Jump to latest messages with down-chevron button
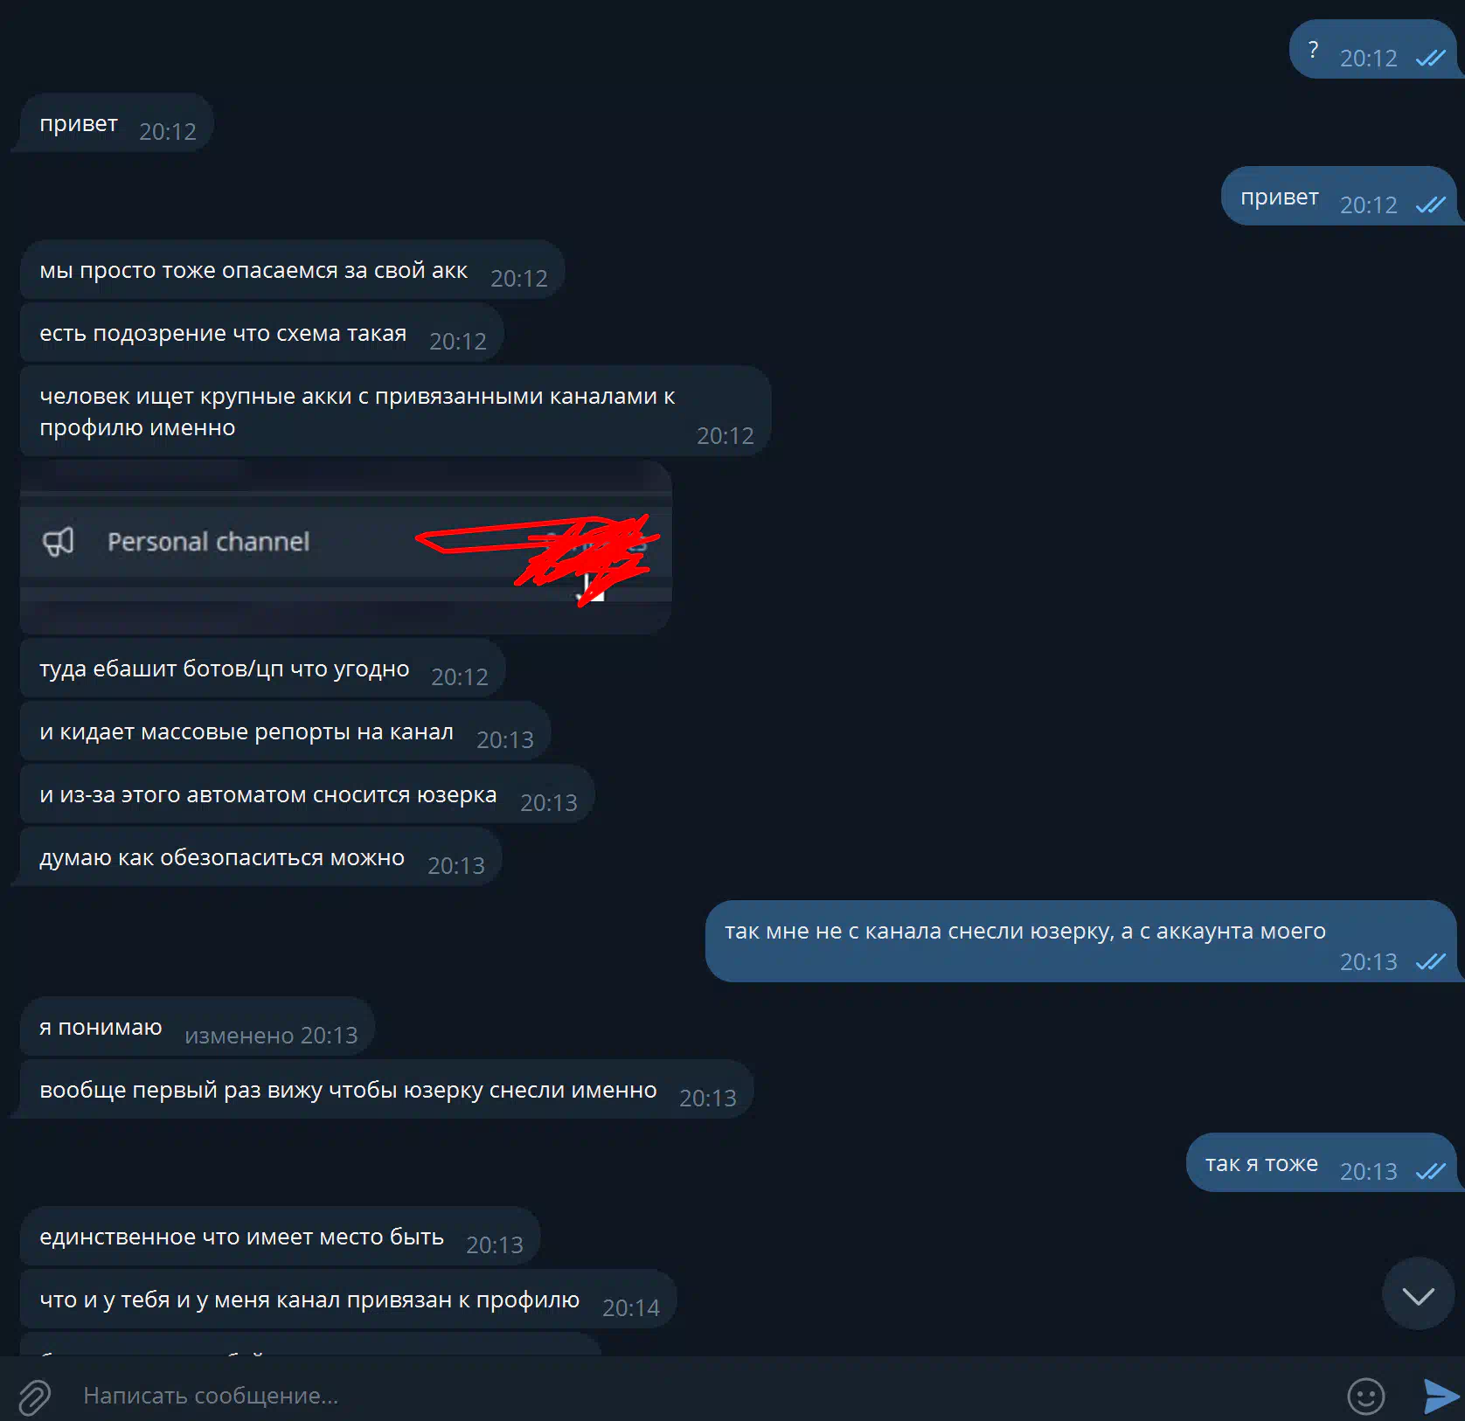Viewport: 1465px width, 1421px height. point(1418,1294)
